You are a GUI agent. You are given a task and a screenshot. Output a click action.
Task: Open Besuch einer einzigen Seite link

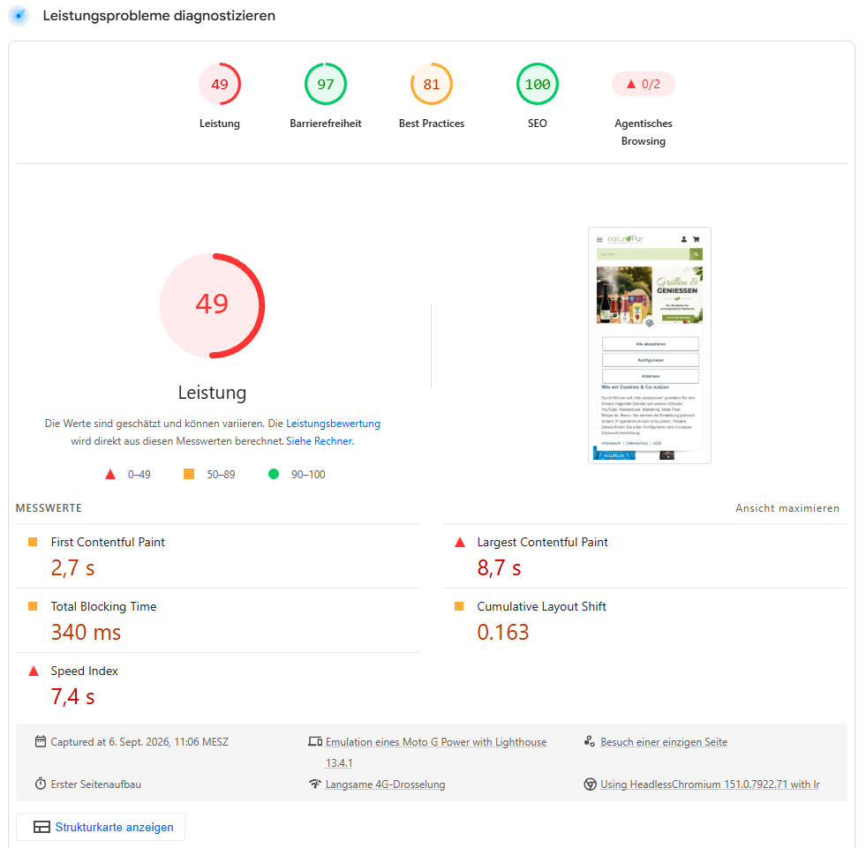click(664, 742)
